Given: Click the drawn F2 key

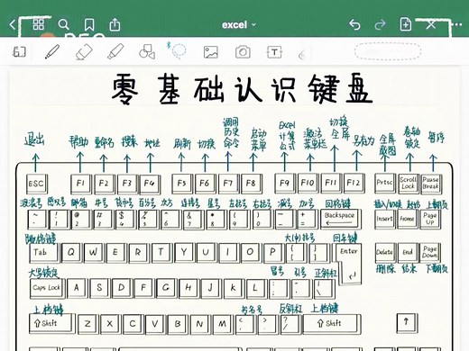Looking at the screenshot, I should (x=104, y=184).
